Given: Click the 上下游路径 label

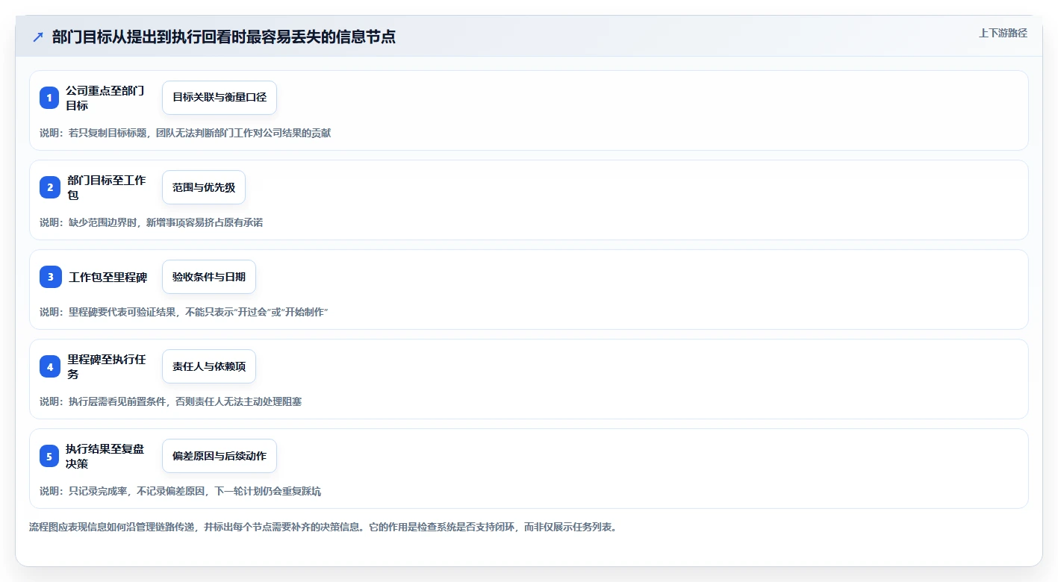Looking at the screenshot, I should 1003,33.
